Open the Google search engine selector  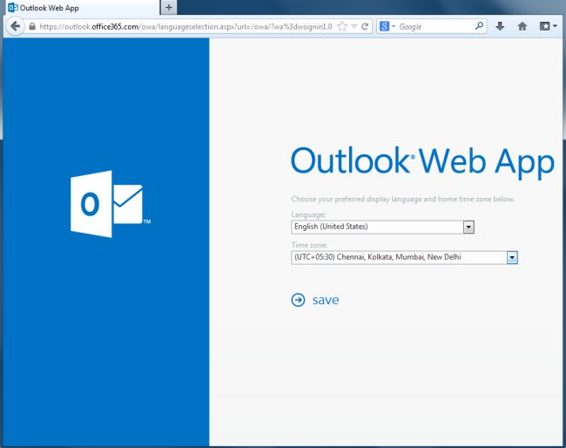pos(387,26)
